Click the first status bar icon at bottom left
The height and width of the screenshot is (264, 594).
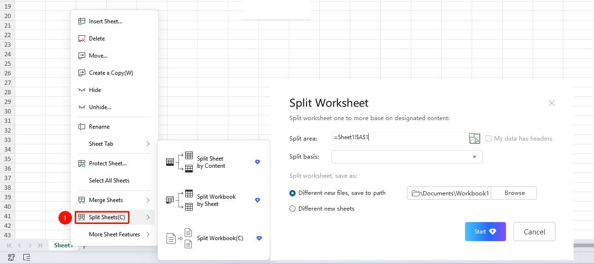pos(11,257)
